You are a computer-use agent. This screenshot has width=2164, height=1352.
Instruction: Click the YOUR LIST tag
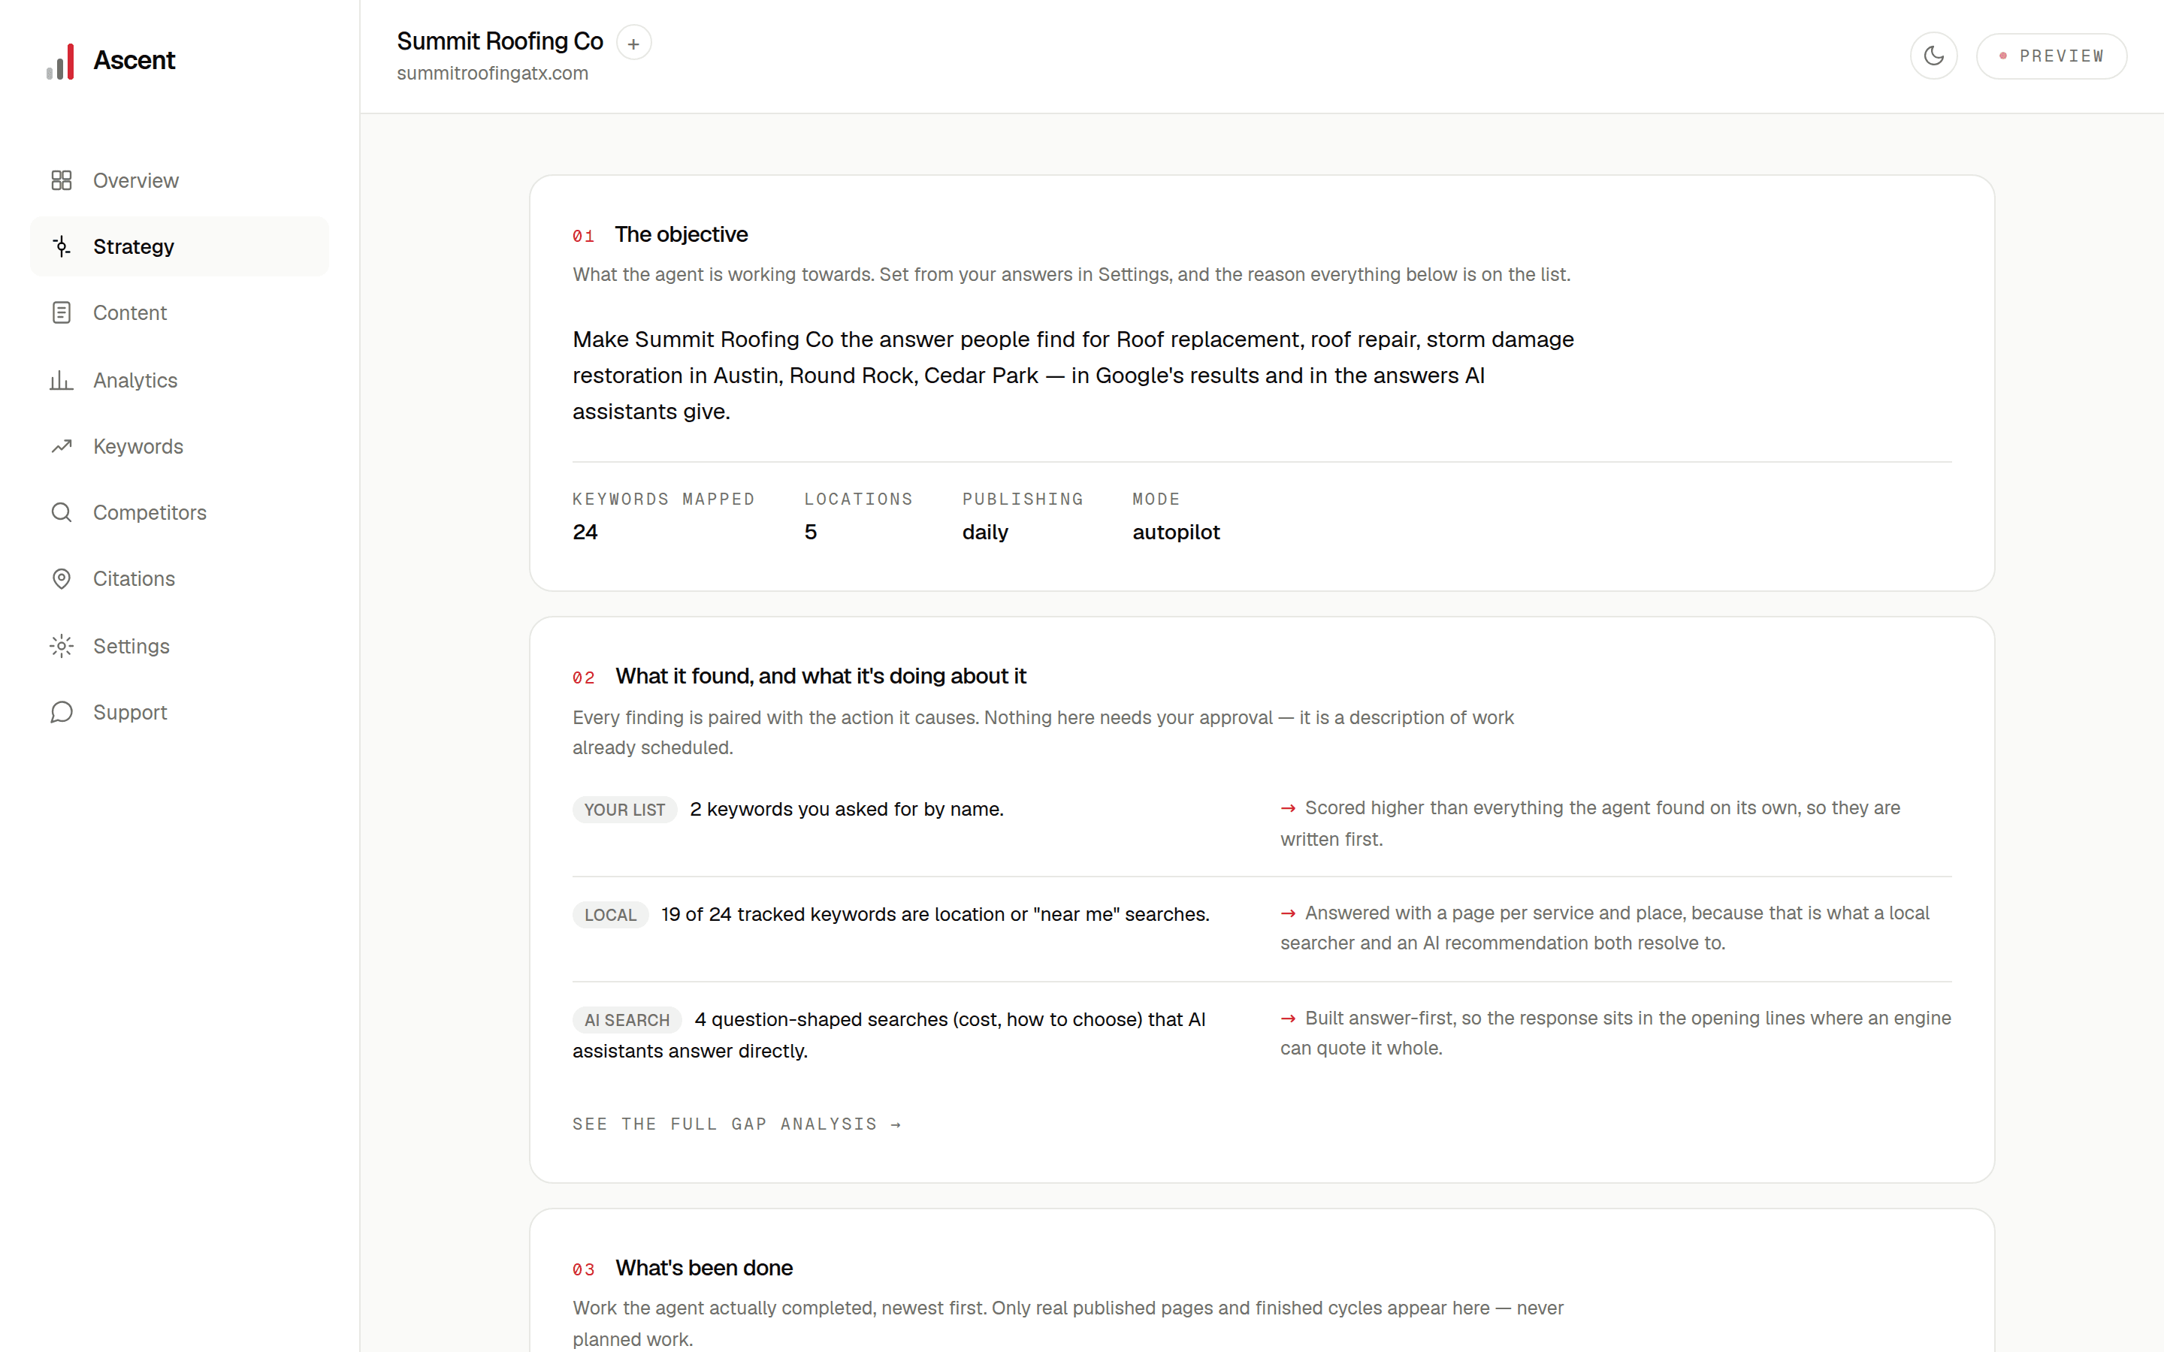coord(624,809)
